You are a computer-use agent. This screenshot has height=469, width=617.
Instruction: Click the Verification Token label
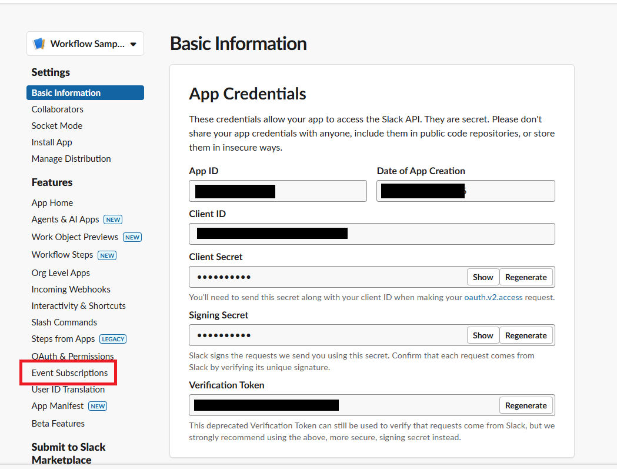click(x=226, y=385)
